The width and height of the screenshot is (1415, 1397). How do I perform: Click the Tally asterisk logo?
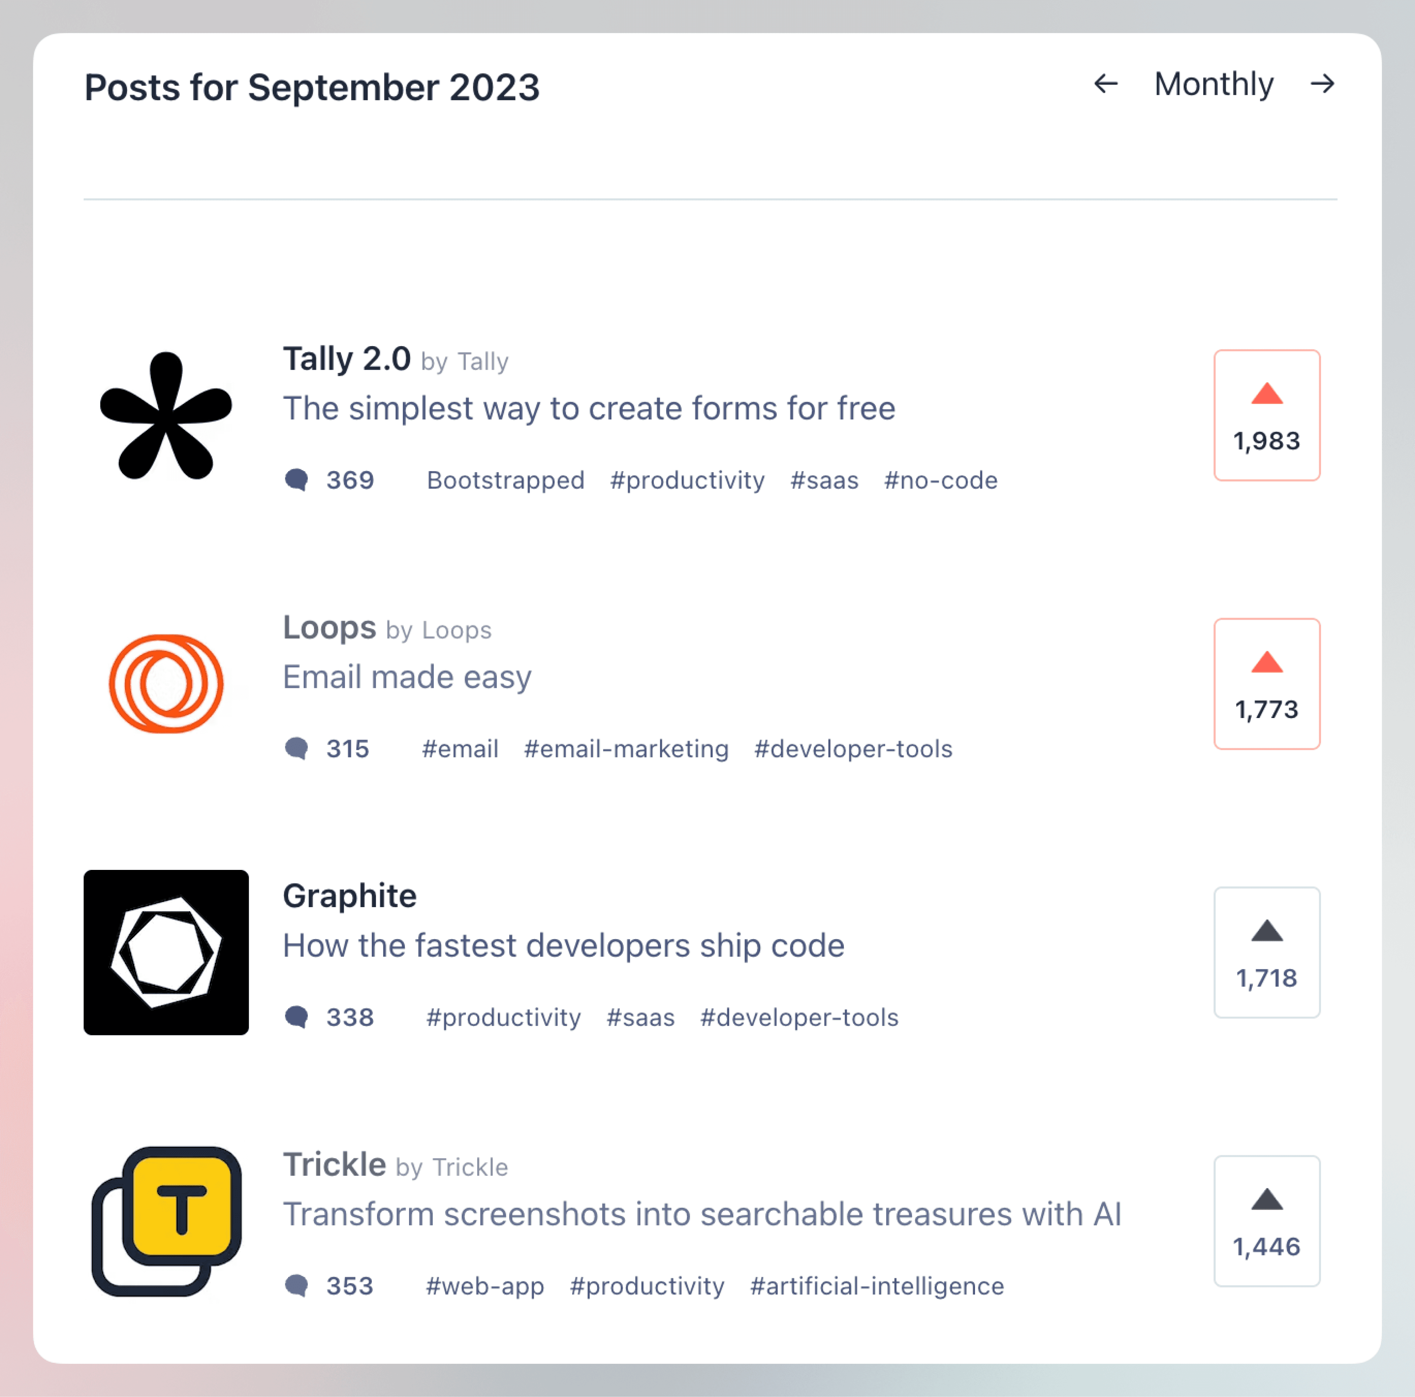coord(166,415)
